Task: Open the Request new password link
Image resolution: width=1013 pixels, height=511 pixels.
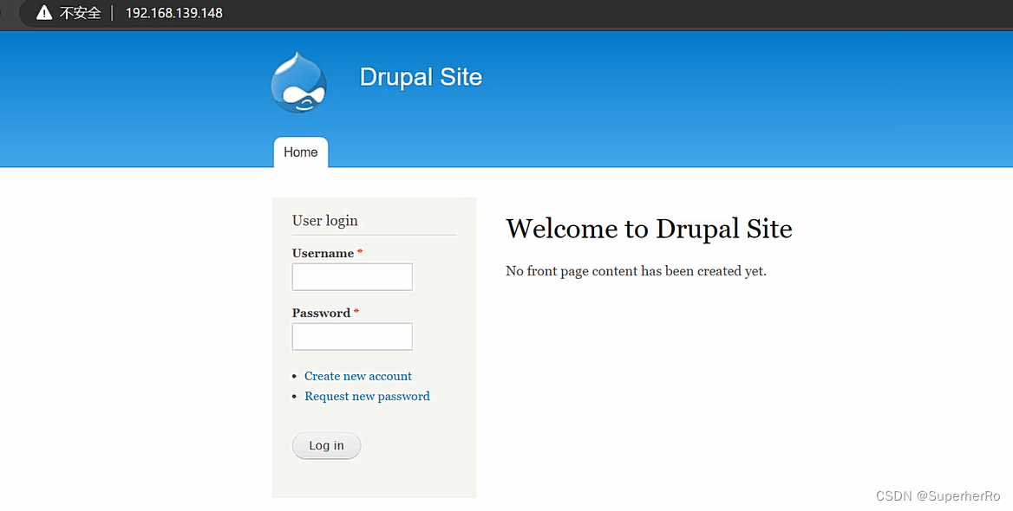Action: pyautogui.click(x=367, y=396)
